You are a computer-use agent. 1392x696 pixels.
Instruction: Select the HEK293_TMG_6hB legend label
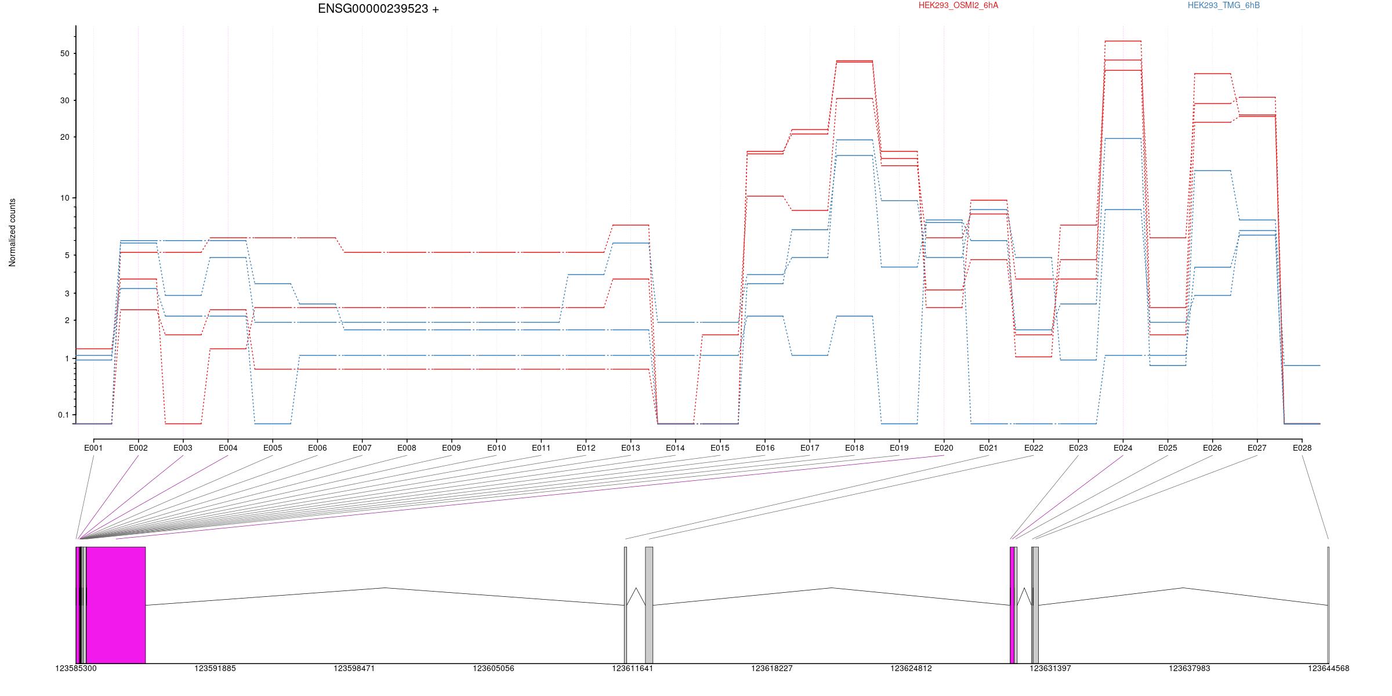pyautogui.click(x=1224, y=5)
